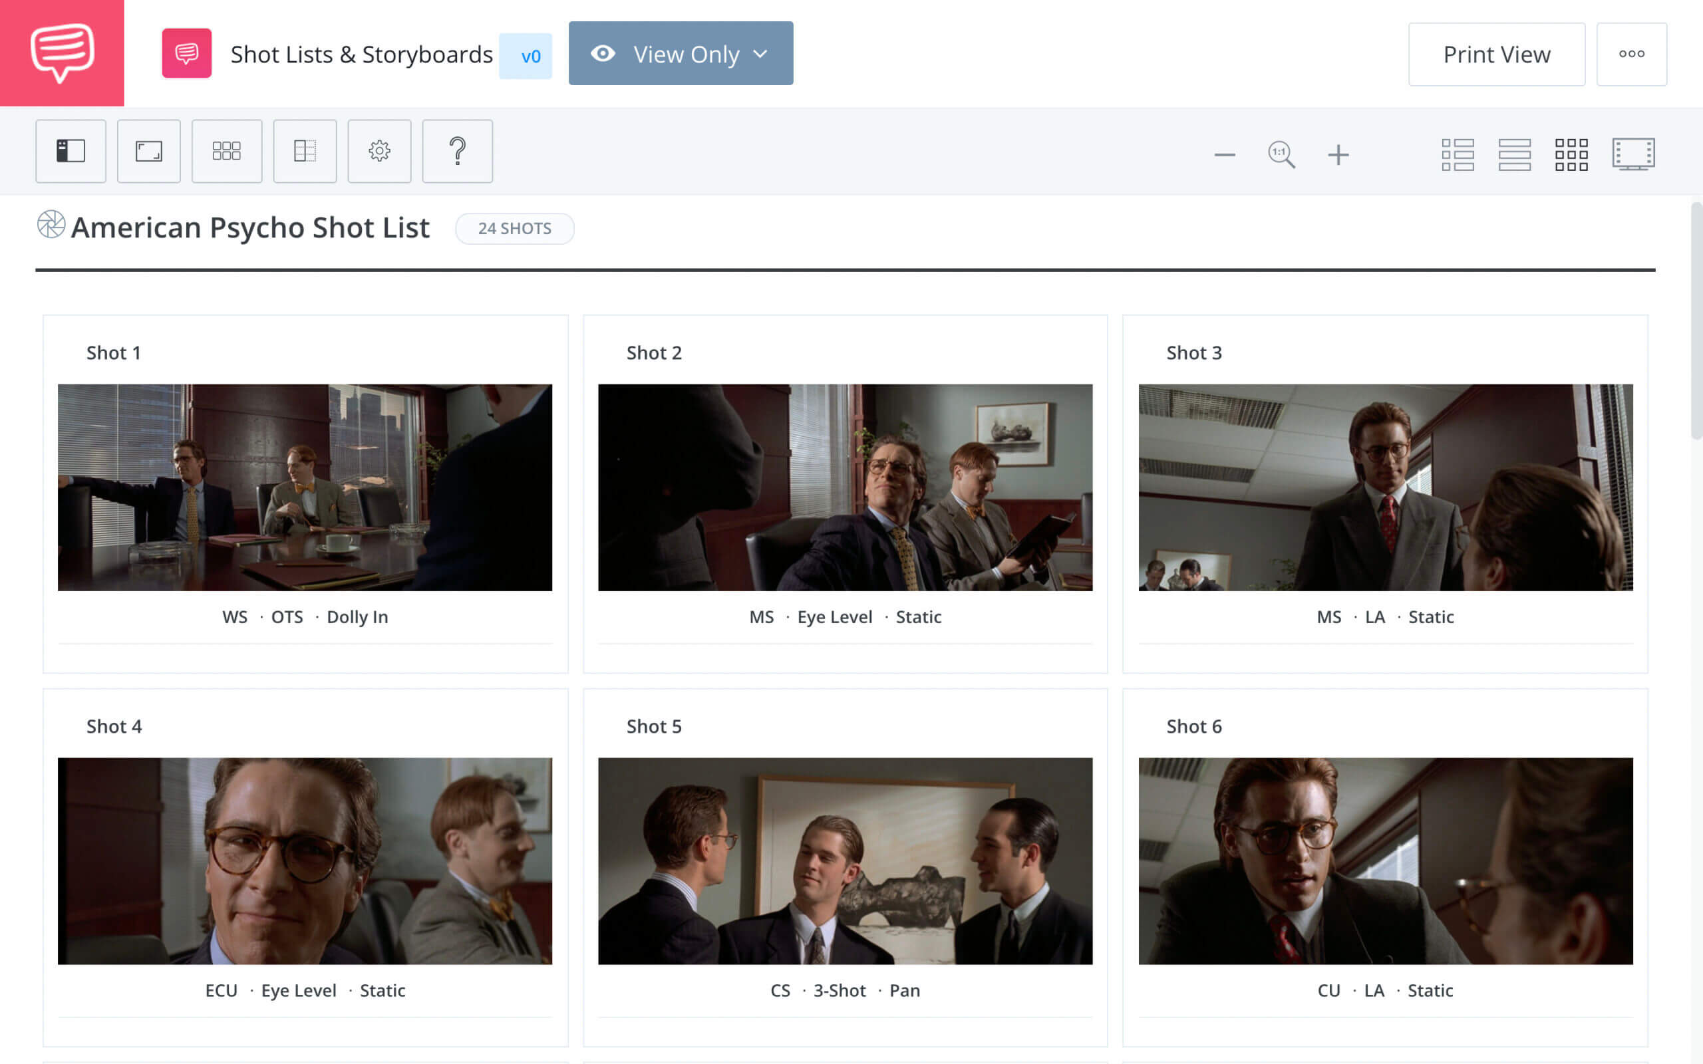Click the American Psycho Shot List title
Image resolution: width=1703 pixels, height=1064 pixels.
pyautogui.click(x=249, y=225)
